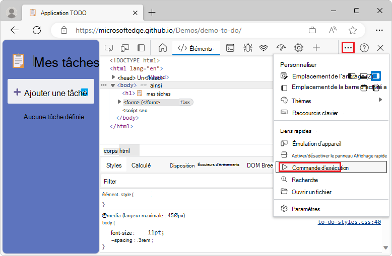Viewport: 392px width, 256px height.
Task: Open the Console tool
Action: (x=230, y=48)
